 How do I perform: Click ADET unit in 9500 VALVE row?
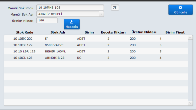81,45
